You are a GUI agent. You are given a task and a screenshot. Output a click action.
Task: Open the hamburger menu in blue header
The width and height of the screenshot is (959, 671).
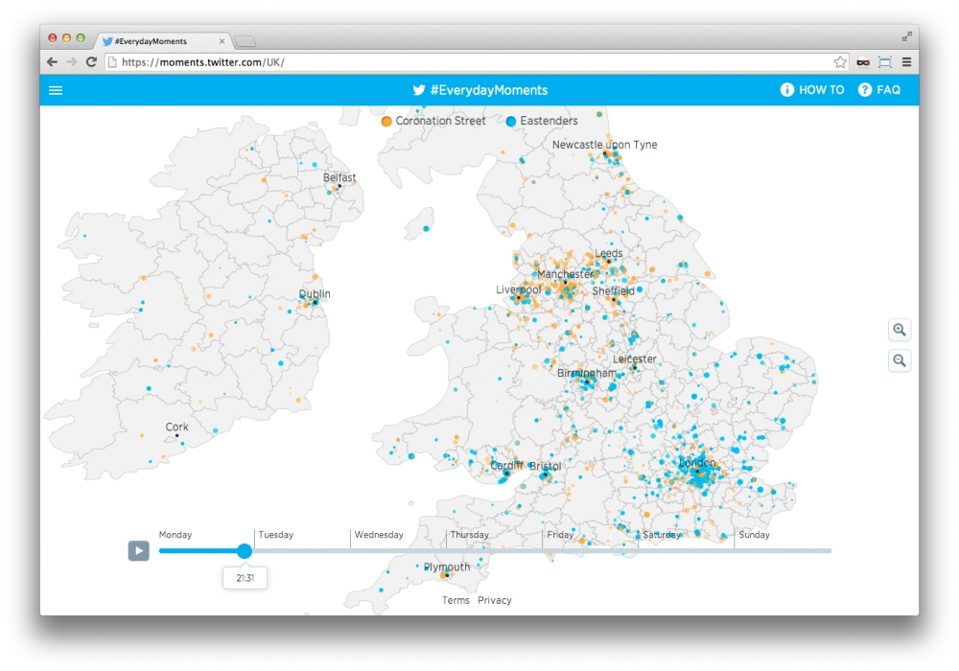click(x=56, y=90)
